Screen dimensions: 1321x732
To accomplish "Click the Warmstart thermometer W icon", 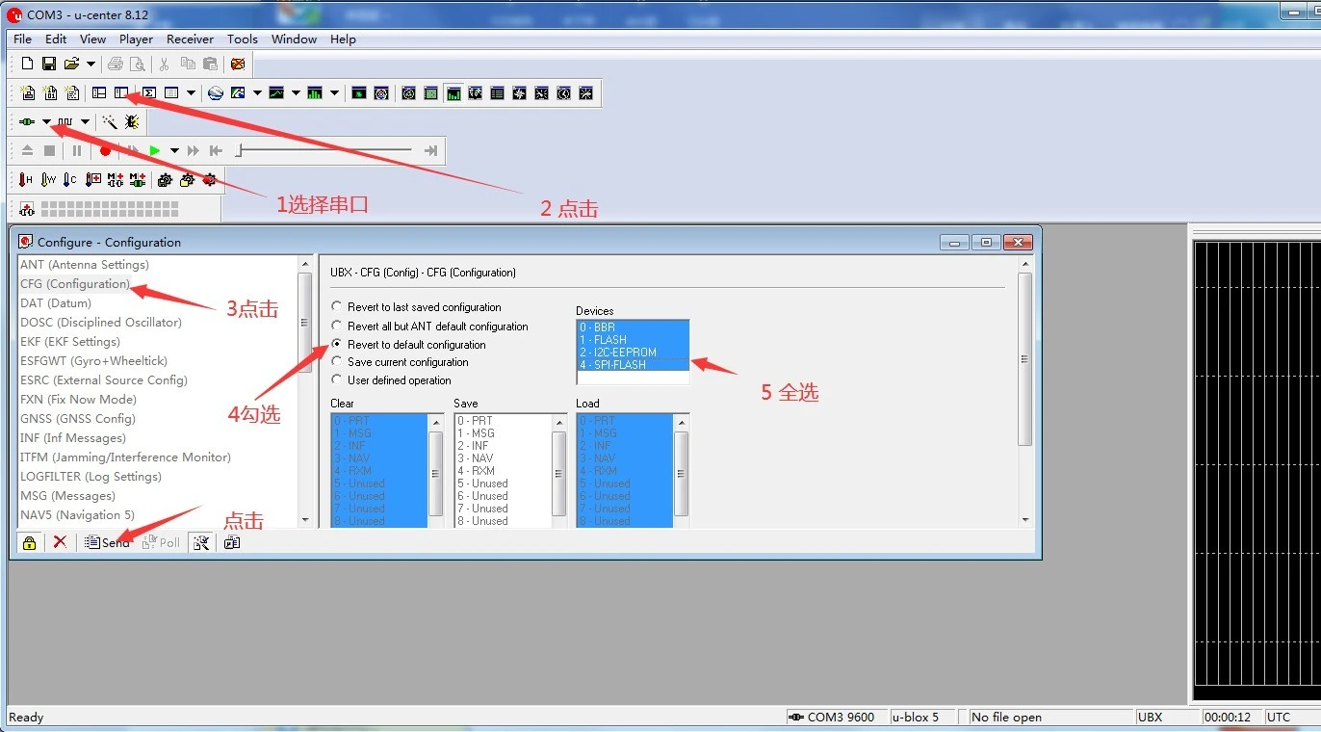I will 48,180.
